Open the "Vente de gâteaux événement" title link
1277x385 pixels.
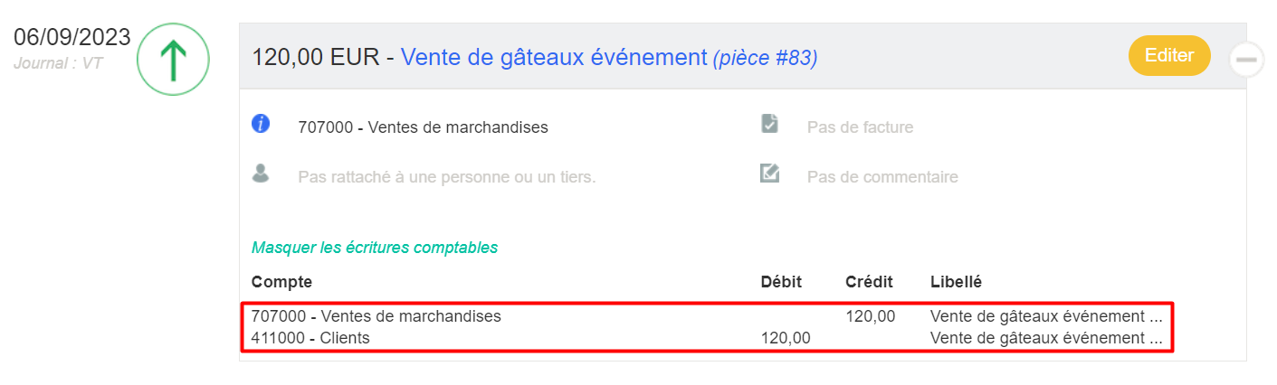pyautogui.click(x=553, y=58)
